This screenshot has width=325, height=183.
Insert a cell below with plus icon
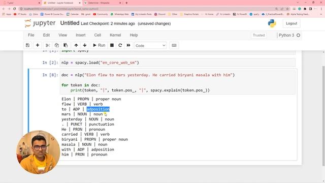[x=38, y=45]
